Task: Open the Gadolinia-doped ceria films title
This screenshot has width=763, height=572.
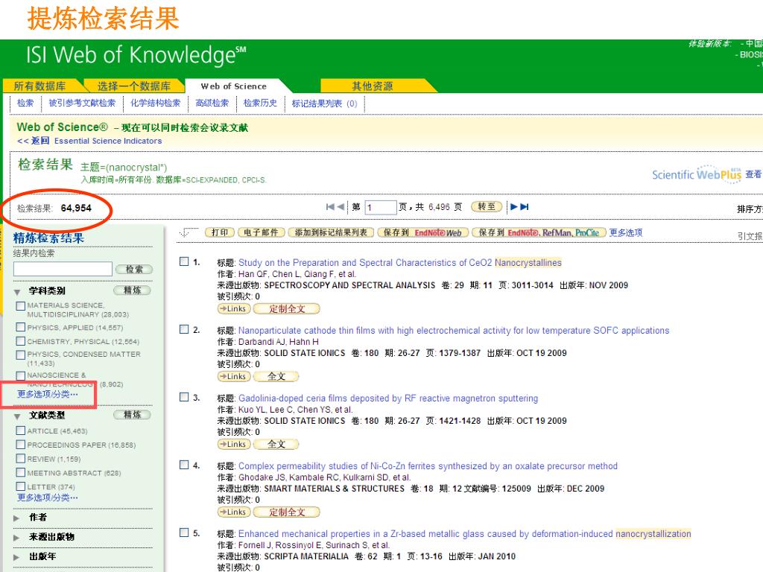Action: pos(388,398)
